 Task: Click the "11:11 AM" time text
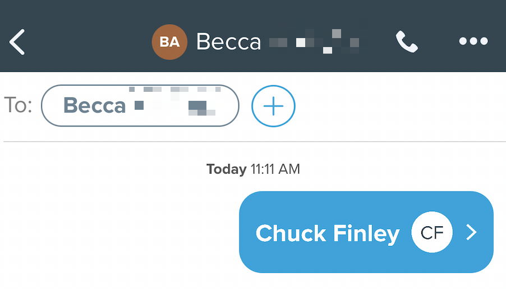coord(275,169)
